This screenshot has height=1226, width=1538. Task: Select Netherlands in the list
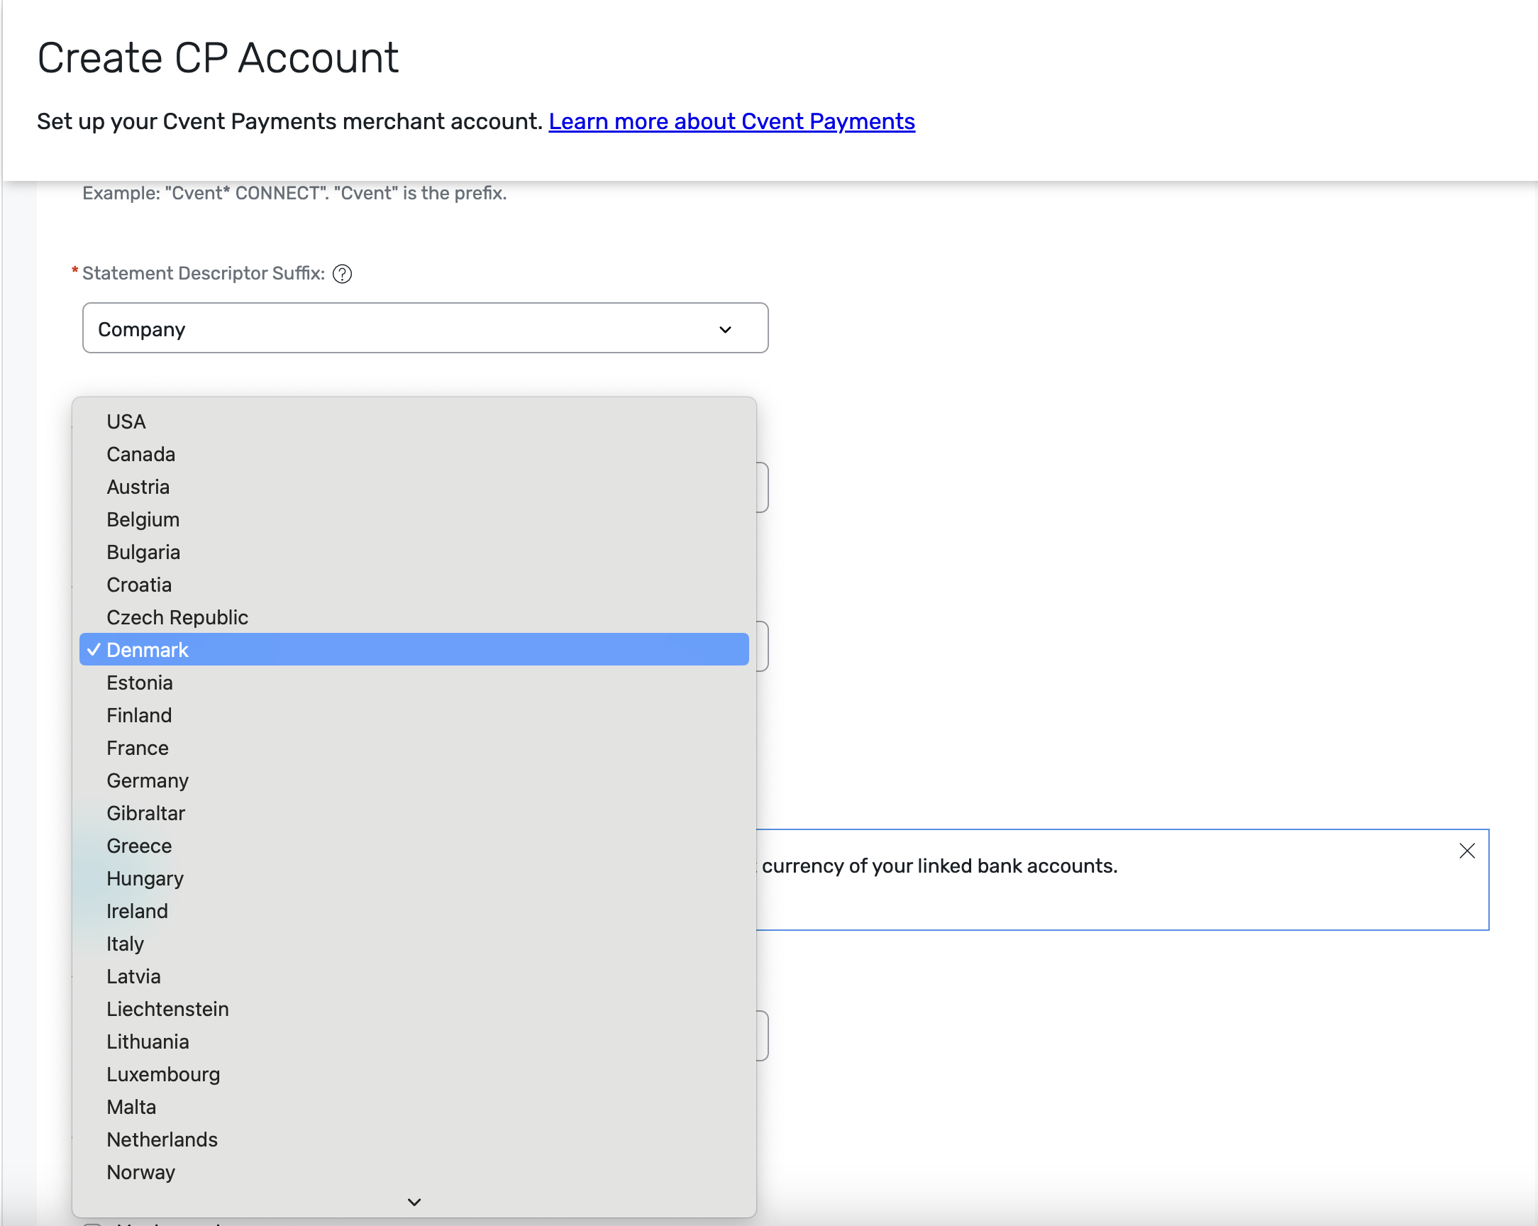tap(414, 1139)
